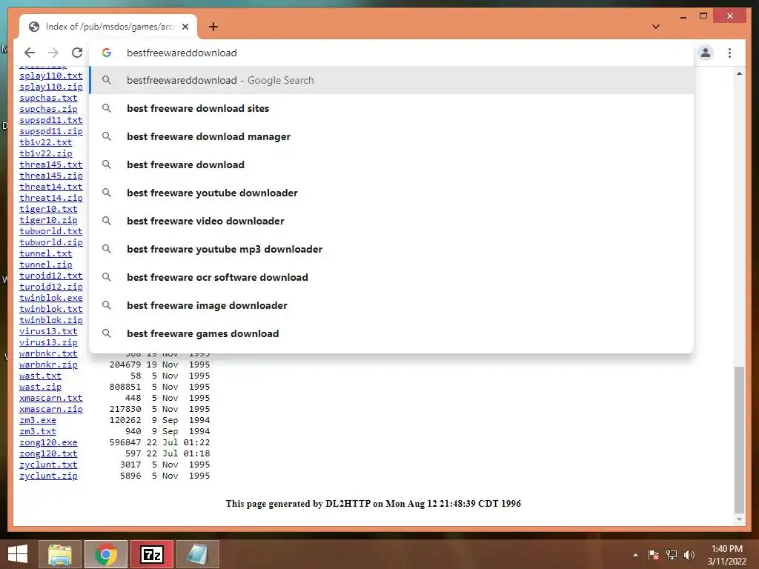Select the best freeware download suggestion
Image resolution: width=759 pixels, height=569 pixels.
[391, 164]
